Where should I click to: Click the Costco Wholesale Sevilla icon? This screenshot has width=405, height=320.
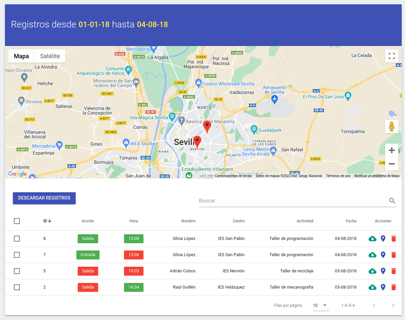pos(198,83)
